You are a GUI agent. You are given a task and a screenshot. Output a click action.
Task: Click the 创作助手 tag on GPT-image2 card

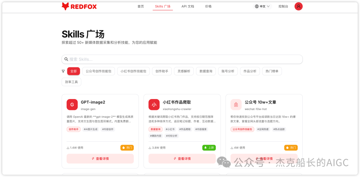74,129
